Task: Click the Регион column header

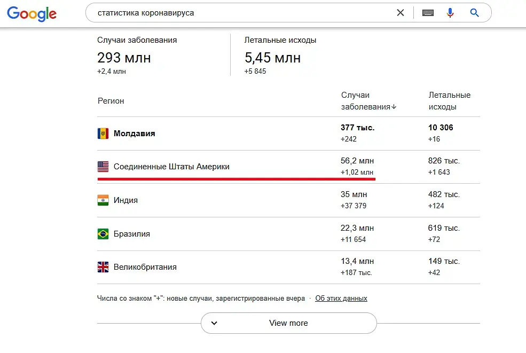Action: pyautogui.click(x=111, y=101)
